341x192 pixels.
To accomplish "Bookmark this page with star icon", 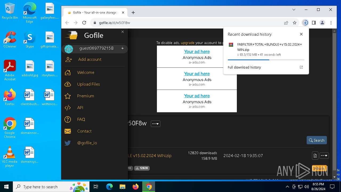I will (295, 23).
